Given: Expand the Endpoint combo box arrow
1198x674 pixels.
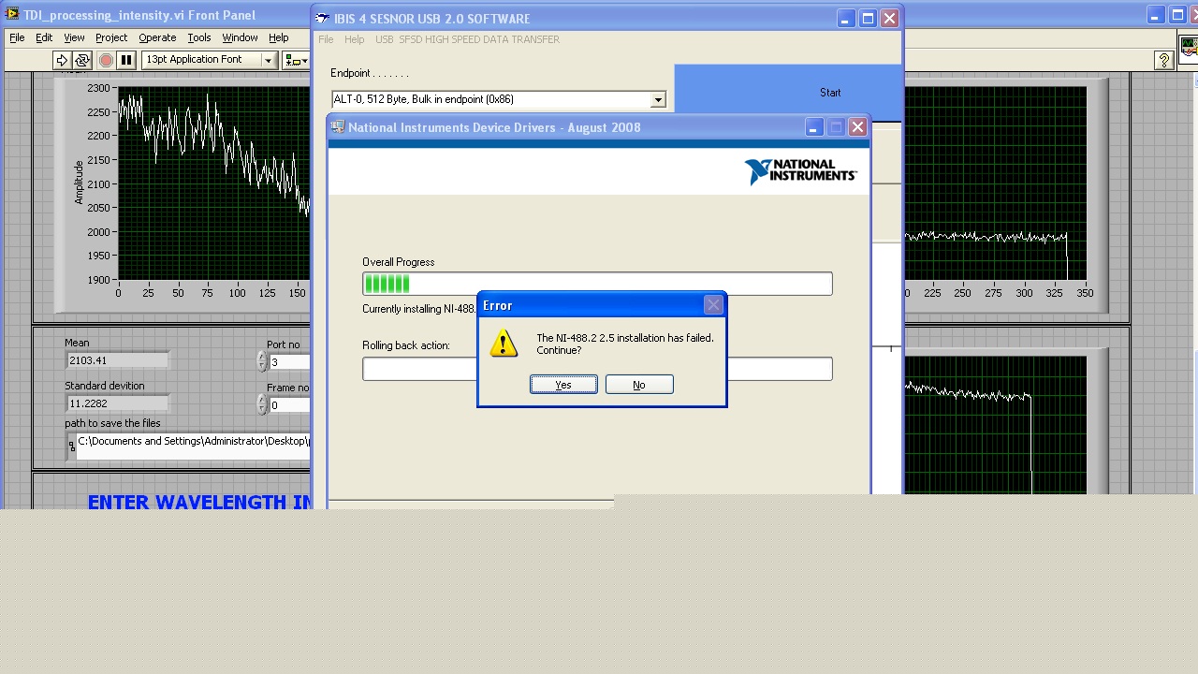Looking at the screenshot, I should point(658,99).
